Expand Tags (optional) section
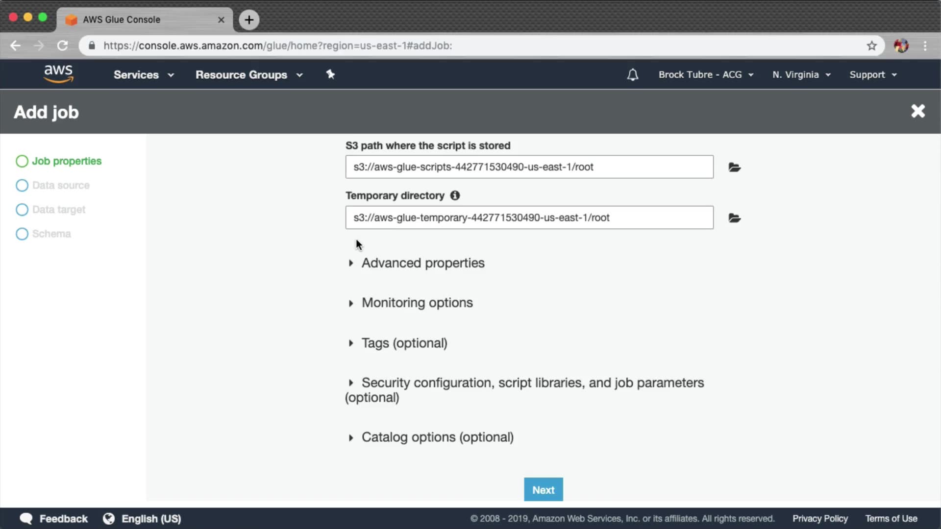Screen dimensions: 941x529 404,343
